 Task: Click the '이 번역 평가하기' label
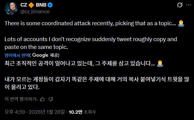(x=21, y=99)
